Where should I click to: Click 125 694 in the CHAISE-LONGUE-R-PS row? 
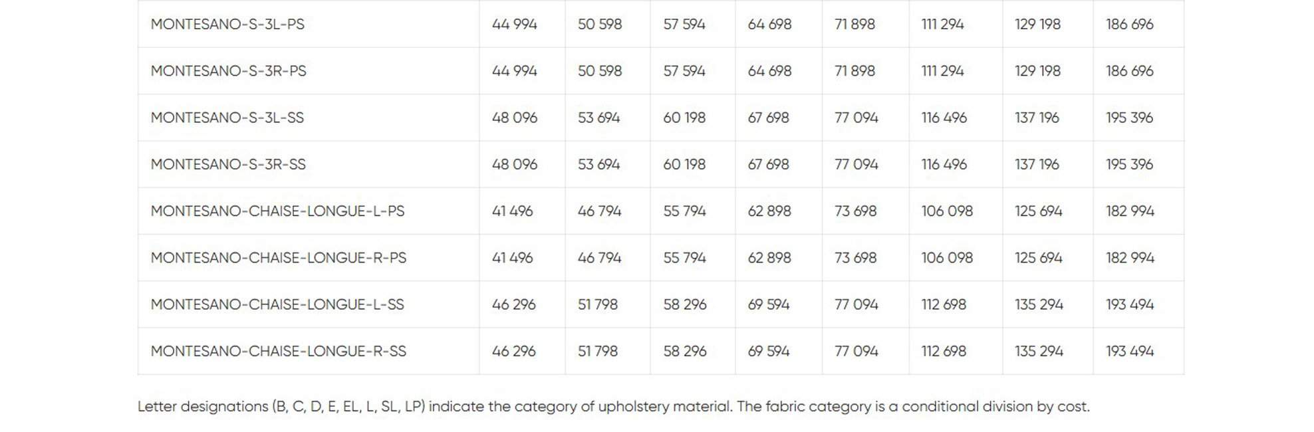click(1038, 258)
